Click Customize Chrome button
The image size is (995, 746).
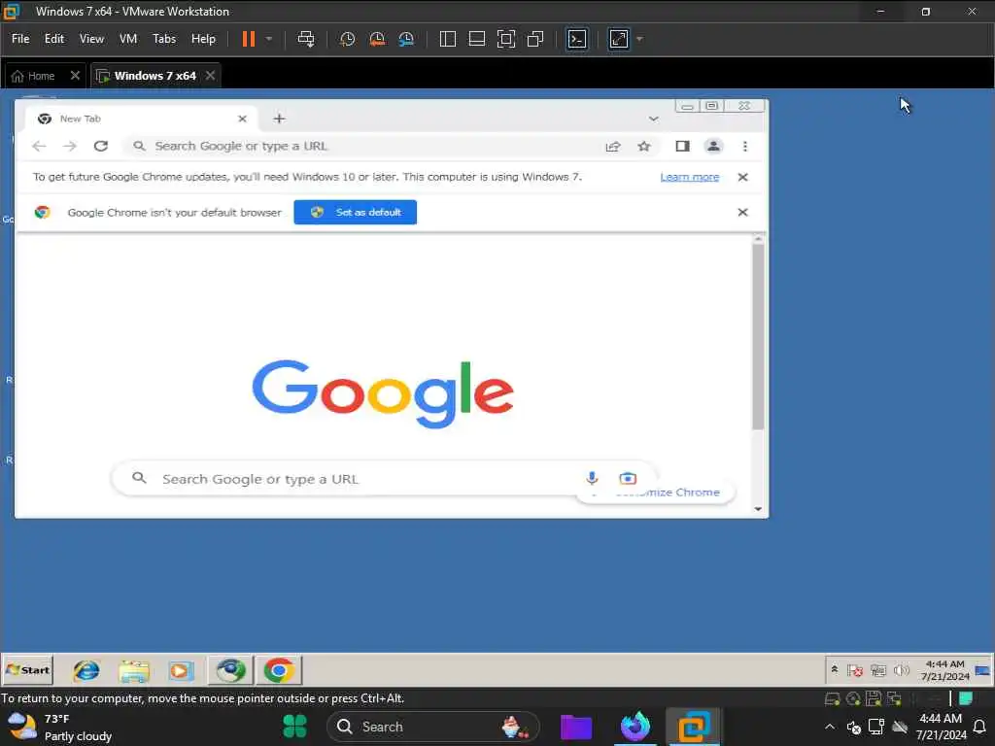point(656,492)
